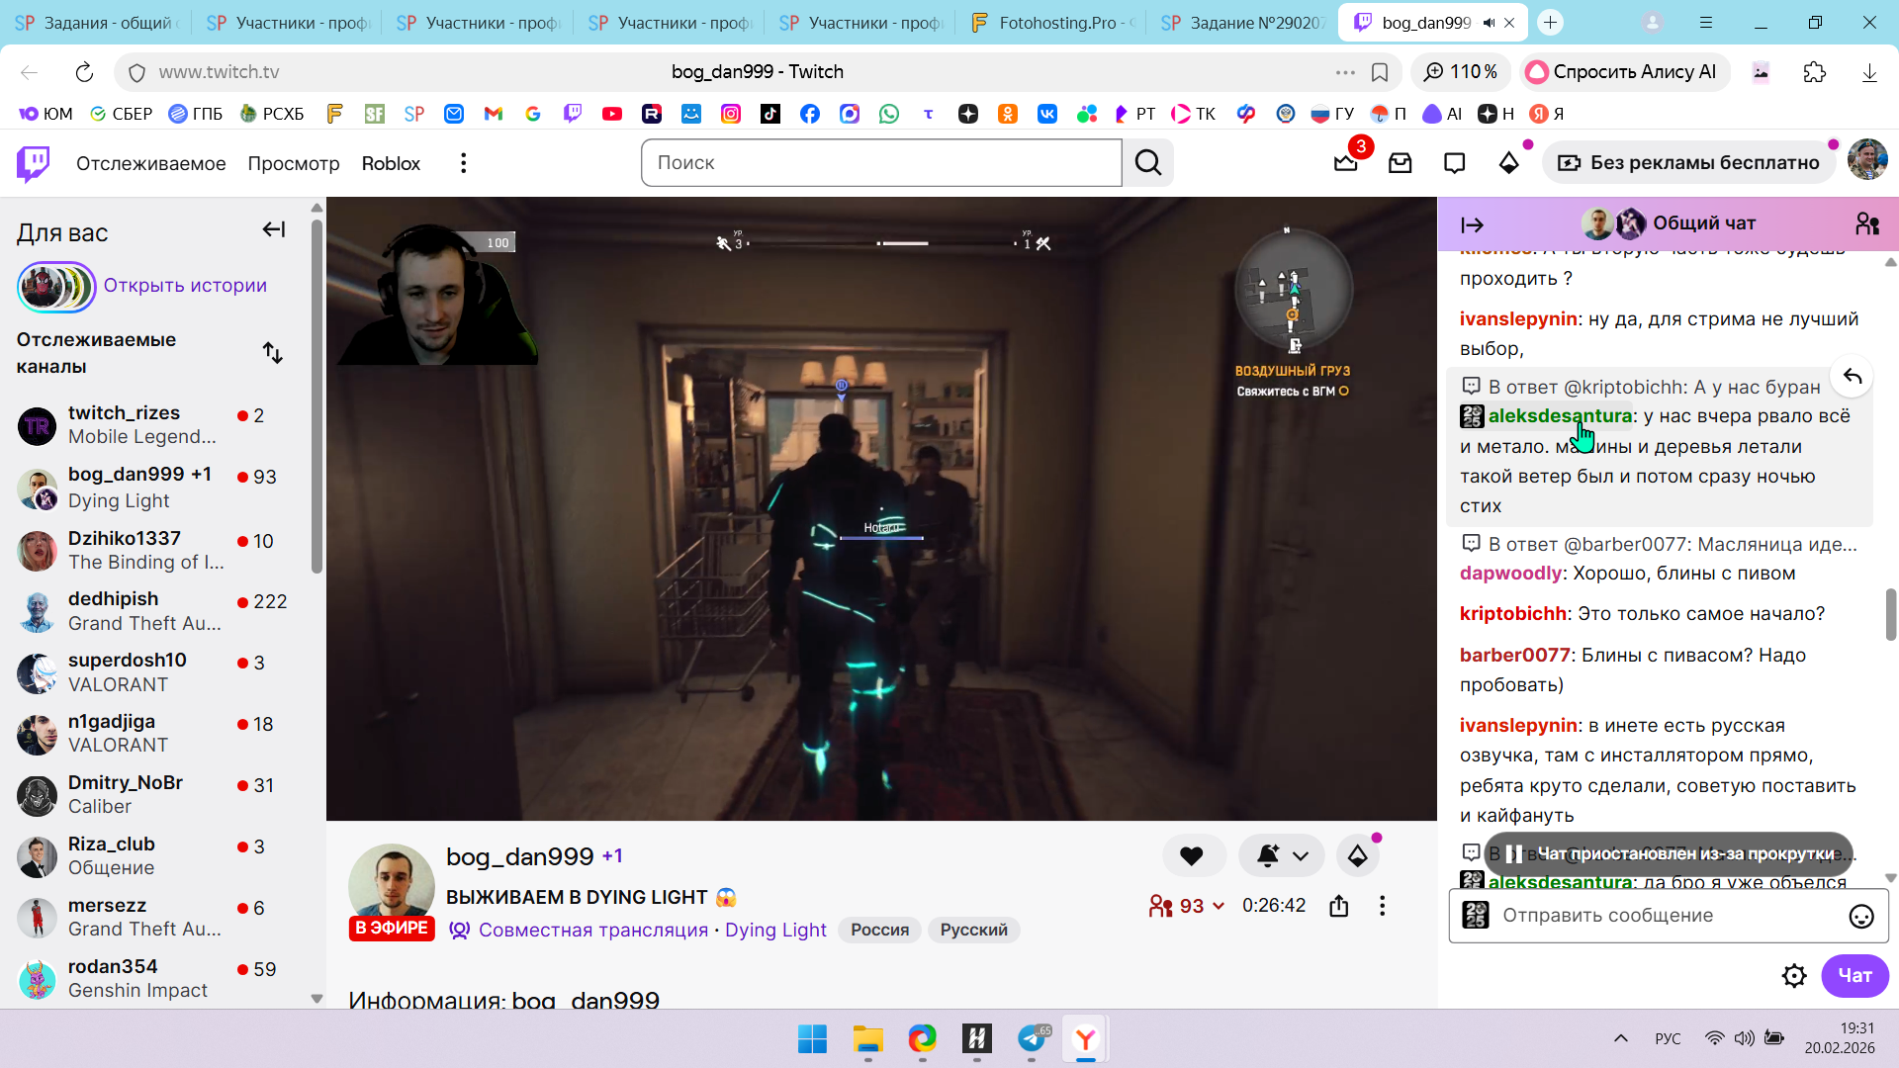Open emote picker smiley icon
This screenshot has width=1899, height=1068.
coord(1860,917)
